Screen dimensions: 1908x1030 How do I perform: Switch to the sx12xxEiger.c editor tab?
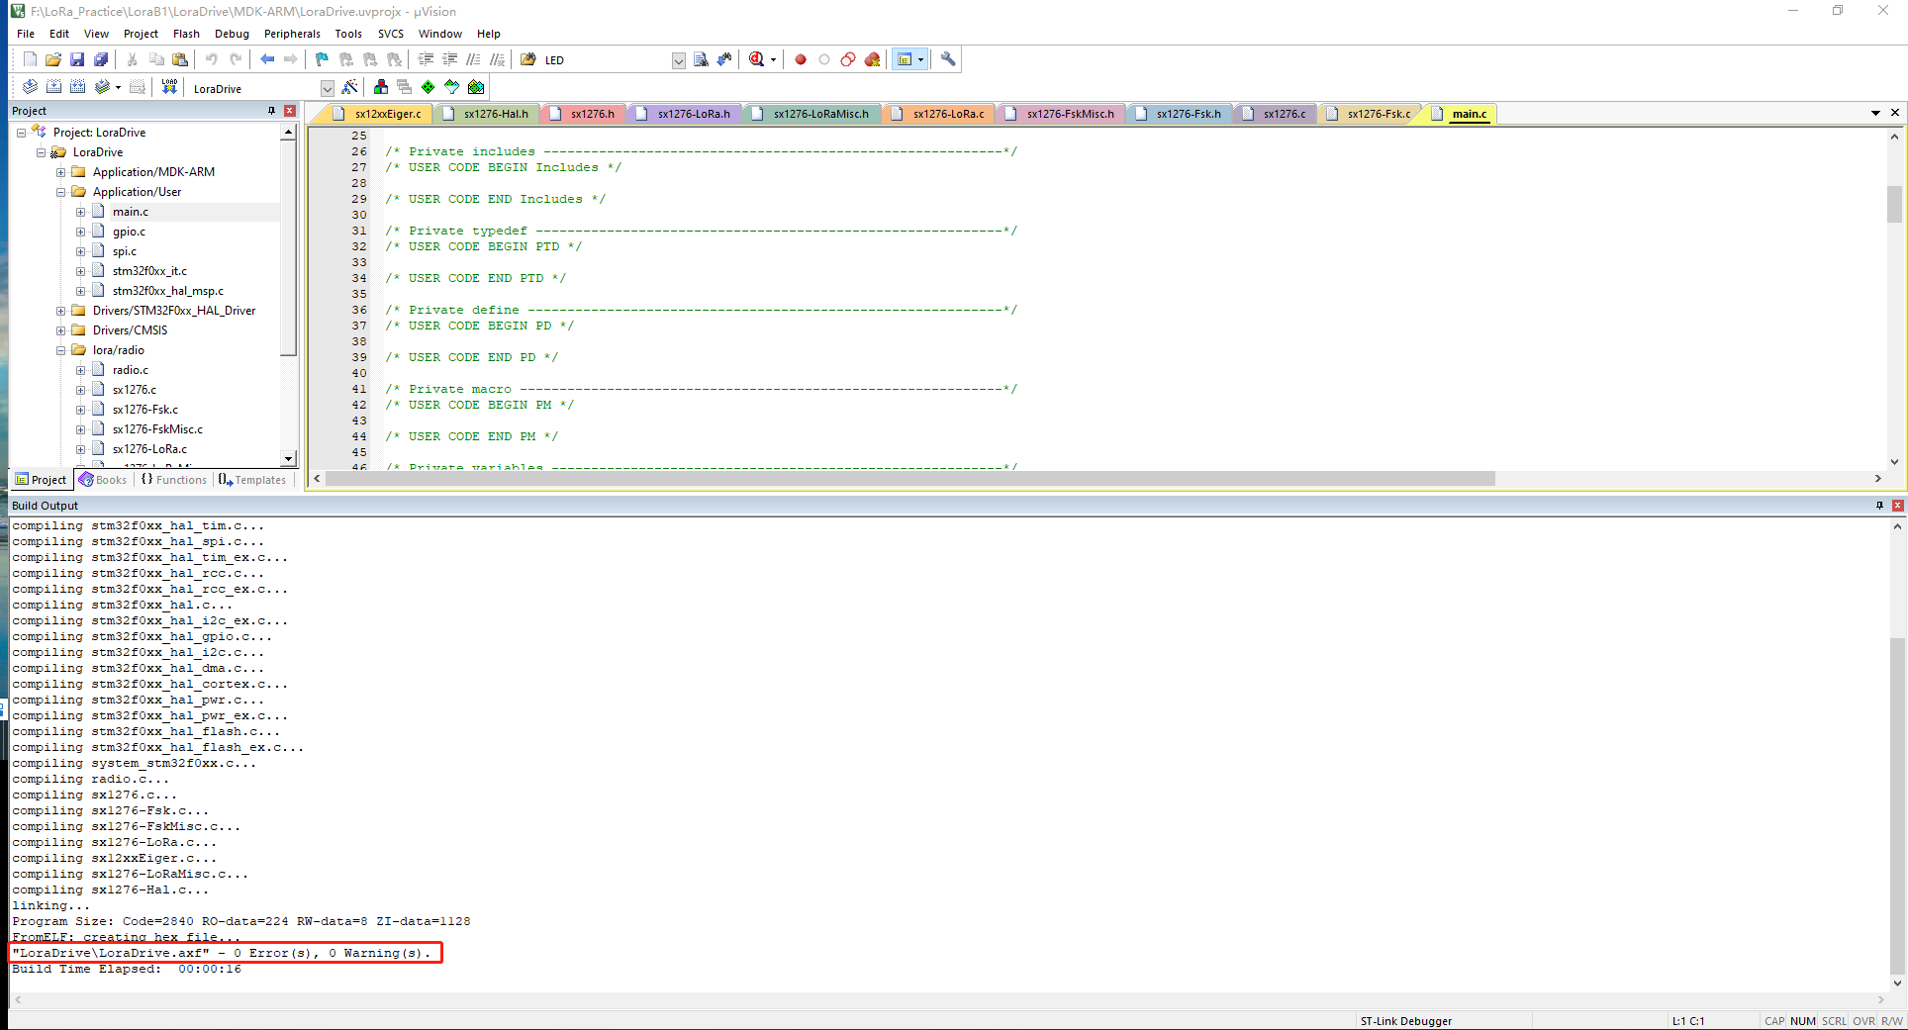click(x=378, y=114)
